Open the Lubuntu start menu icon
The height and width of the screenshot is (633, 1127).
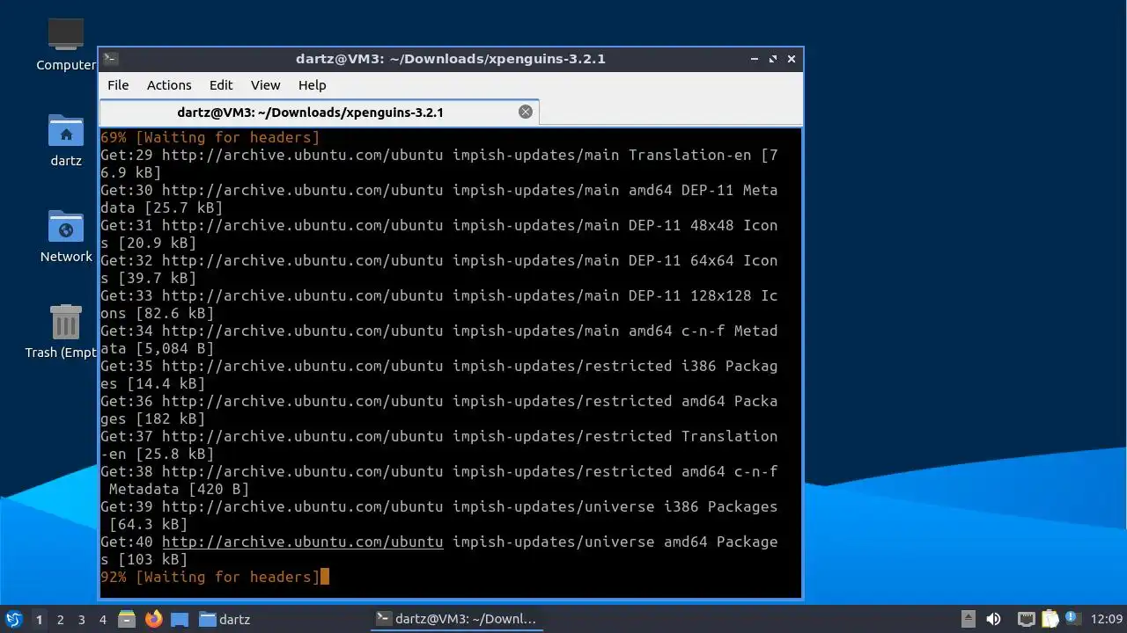[13, 619]
